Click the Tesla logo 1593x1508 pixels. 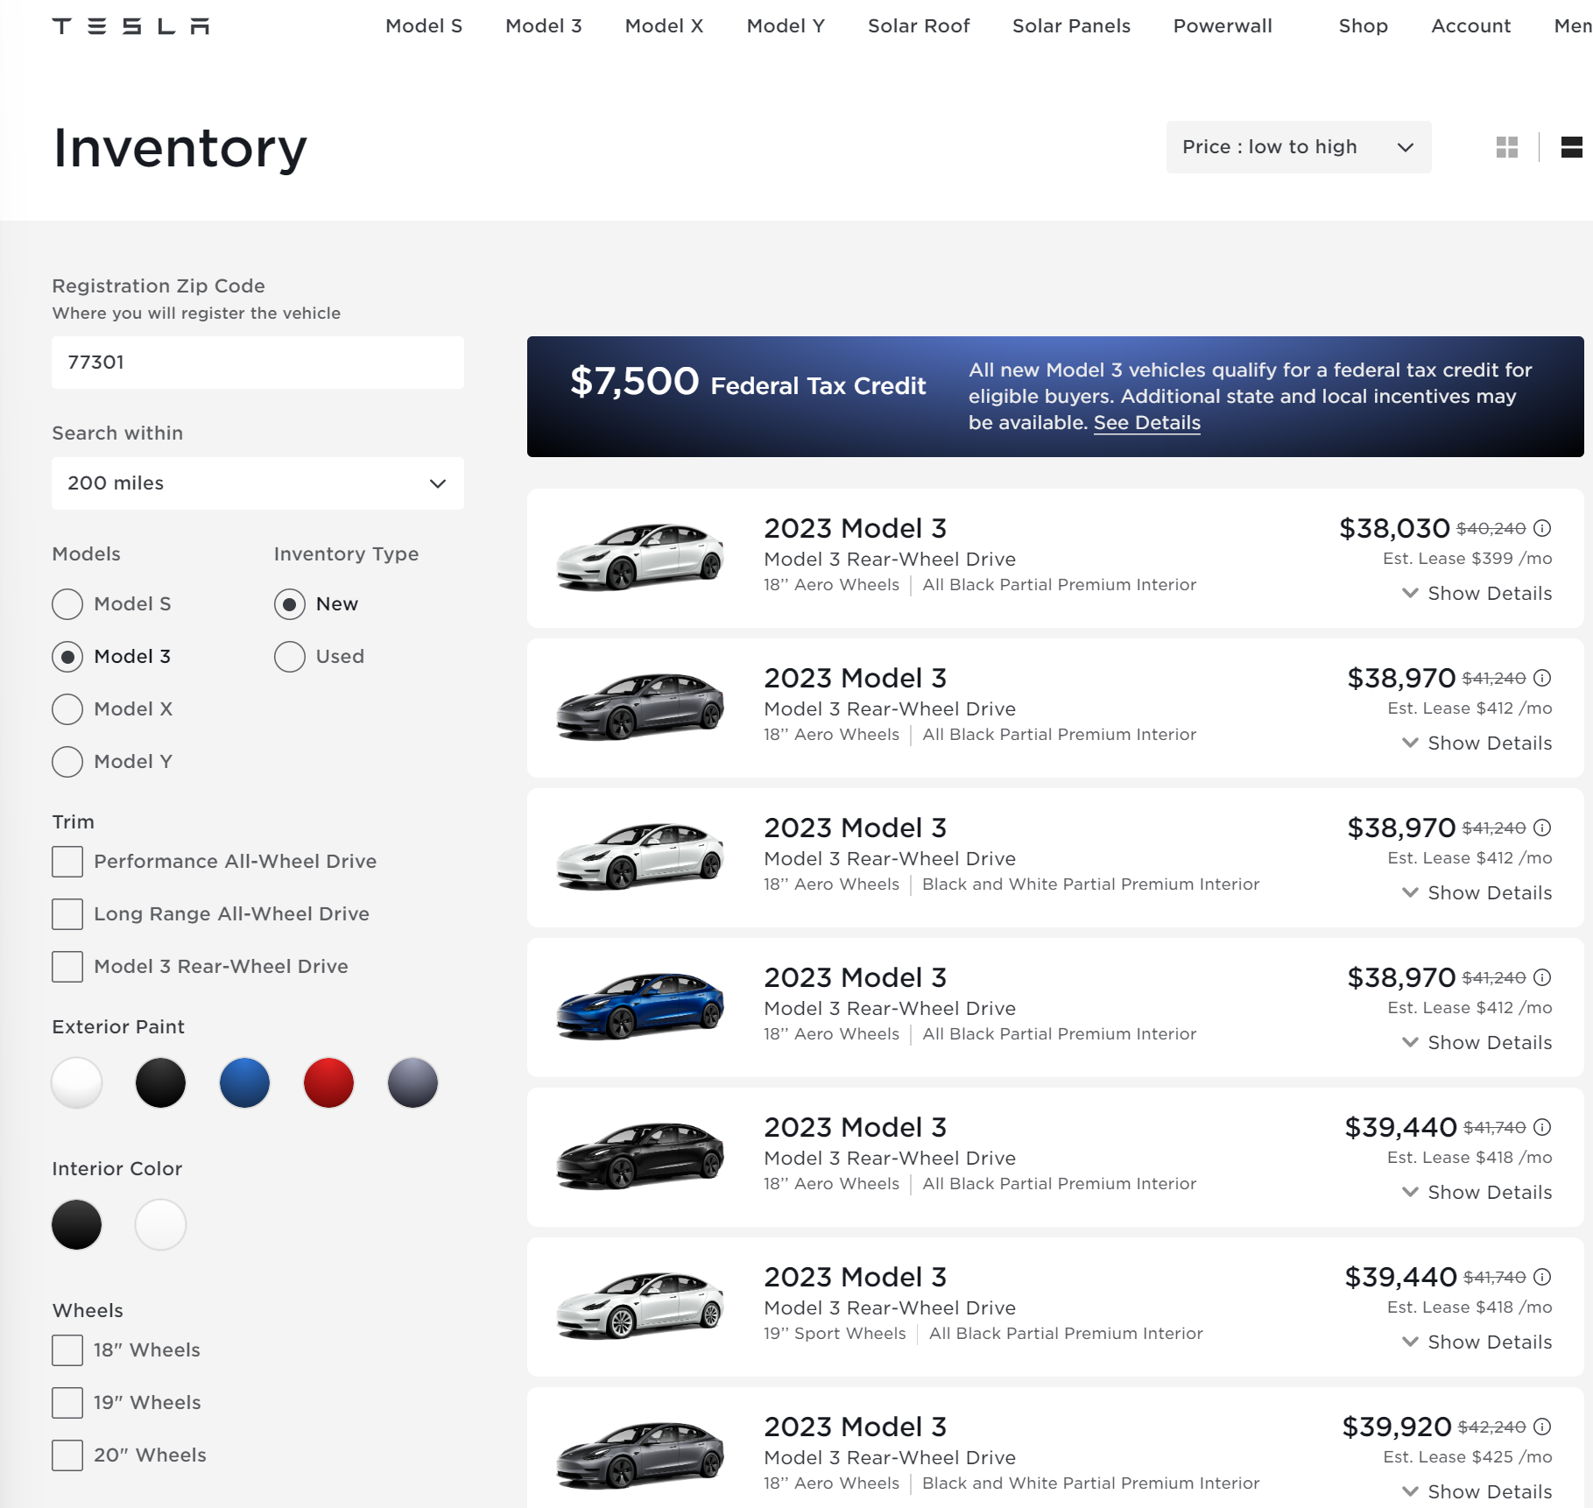[x=130, y=26]
